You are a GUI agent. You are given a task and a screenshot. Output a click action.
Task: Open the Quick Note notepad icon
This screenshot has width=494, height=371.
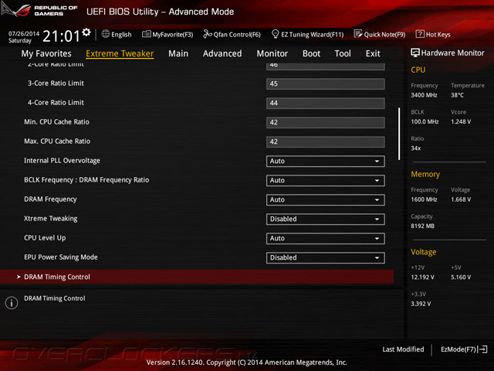pos(358,34)
